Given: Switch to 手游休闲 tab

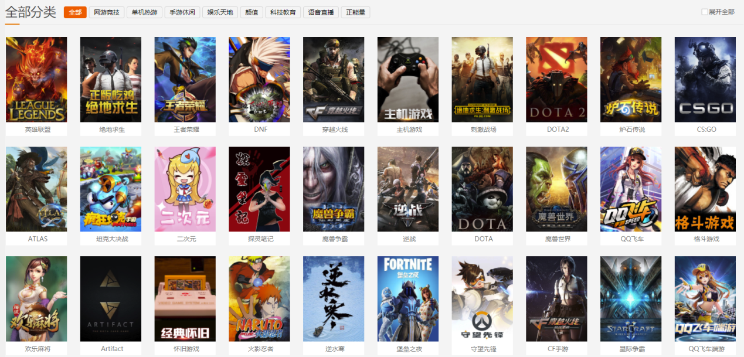Looking at the screenshot, I should tap(182, 12).
